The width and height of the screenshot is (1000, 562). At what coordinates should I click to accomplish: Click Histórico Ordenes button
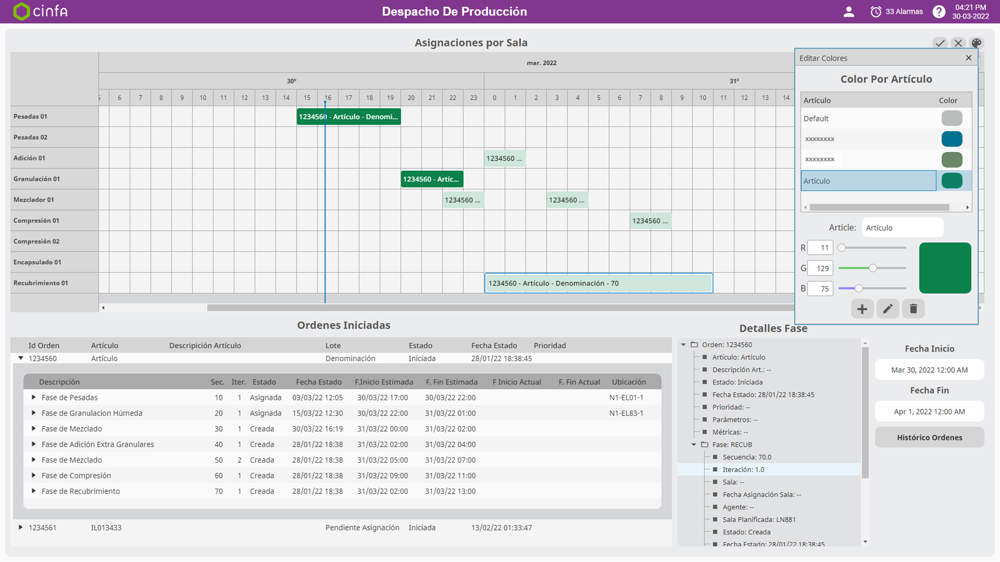929,437
